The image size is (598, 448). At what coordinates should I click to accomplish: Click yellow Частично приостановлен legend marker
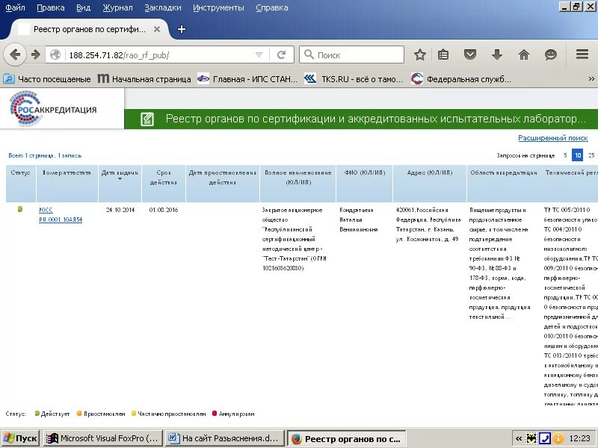pyautogui.click(x=134, y=414)
